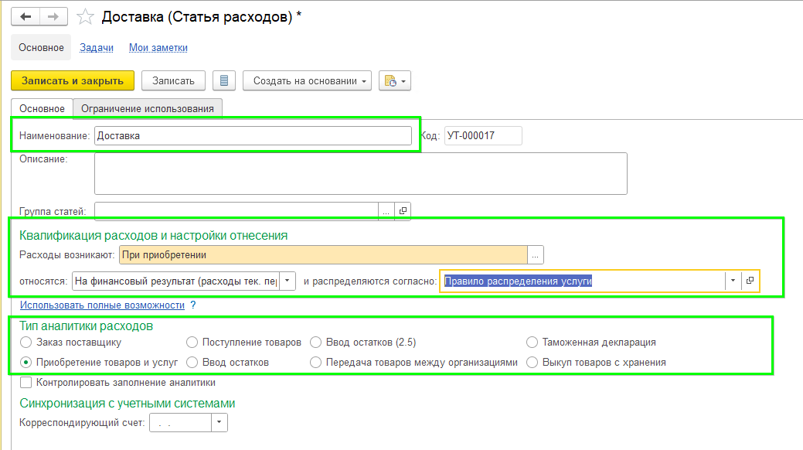Image resolution: width=803 pixels, height=450 pixels.
Task: Click Использовать полные возможности link
Action: [103, 305]
